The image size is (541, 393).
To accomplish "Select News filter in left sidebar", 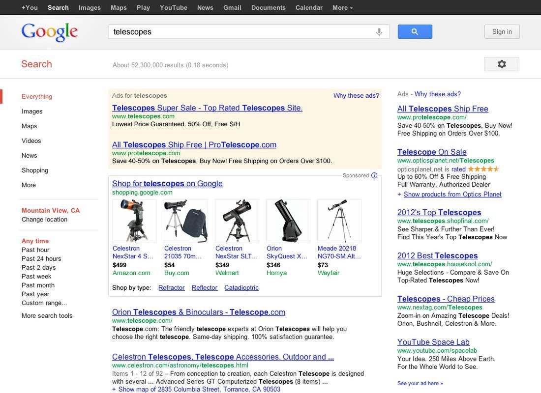I will (30, 155).
